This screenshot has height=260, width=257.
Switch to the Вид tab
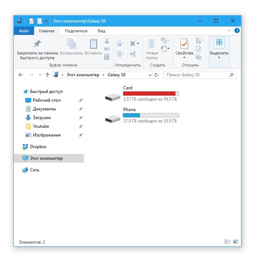[x=101, y=31]
